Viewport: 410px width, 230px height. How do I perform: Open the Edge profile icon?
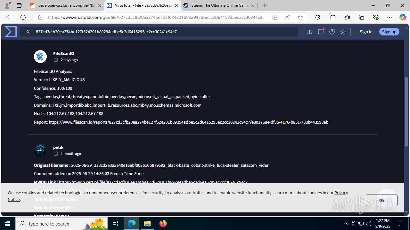click(7, 5)
